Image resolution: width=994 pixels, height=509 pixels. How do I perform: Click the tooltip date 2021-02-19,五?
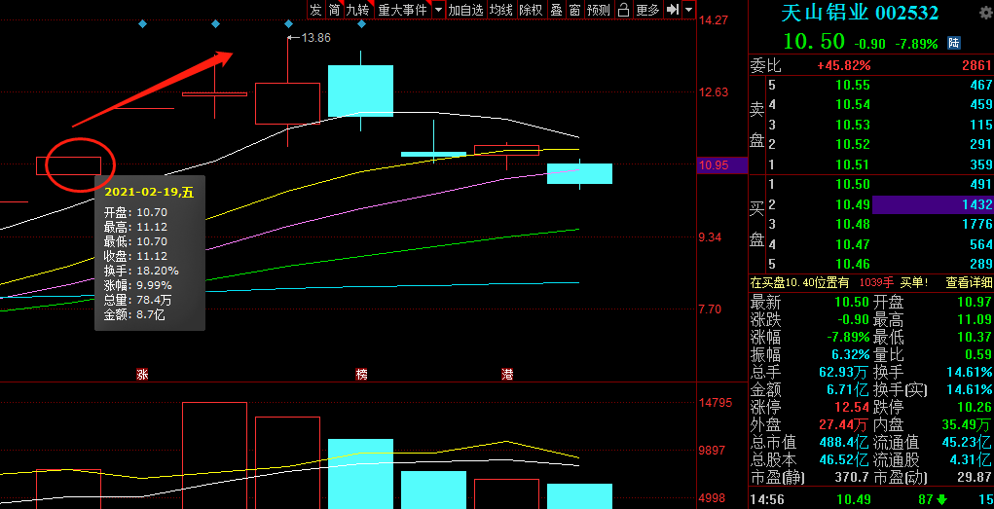pos(149,193)
